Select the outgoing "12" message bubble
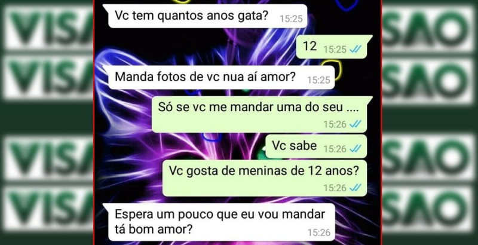 (x=334, y=47)
